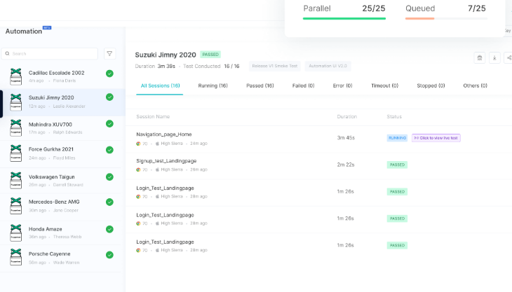Open the Signup_test_Landingpage session
Screen dimensions: 512x292
[166, 161]
